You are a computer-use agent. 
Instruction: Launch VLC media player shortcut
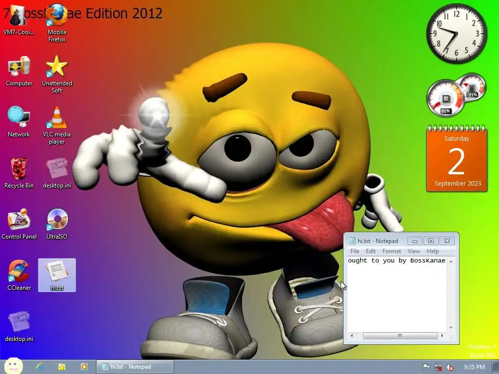coord(57,125)
